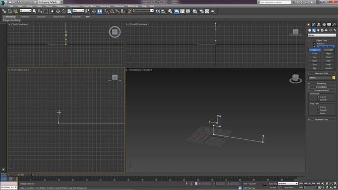
Task: Open the Render Setup dialog
Action: point(201,11)
